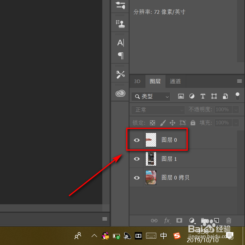Toggle visibility of 图层 0 拷贝

point(136,178)
